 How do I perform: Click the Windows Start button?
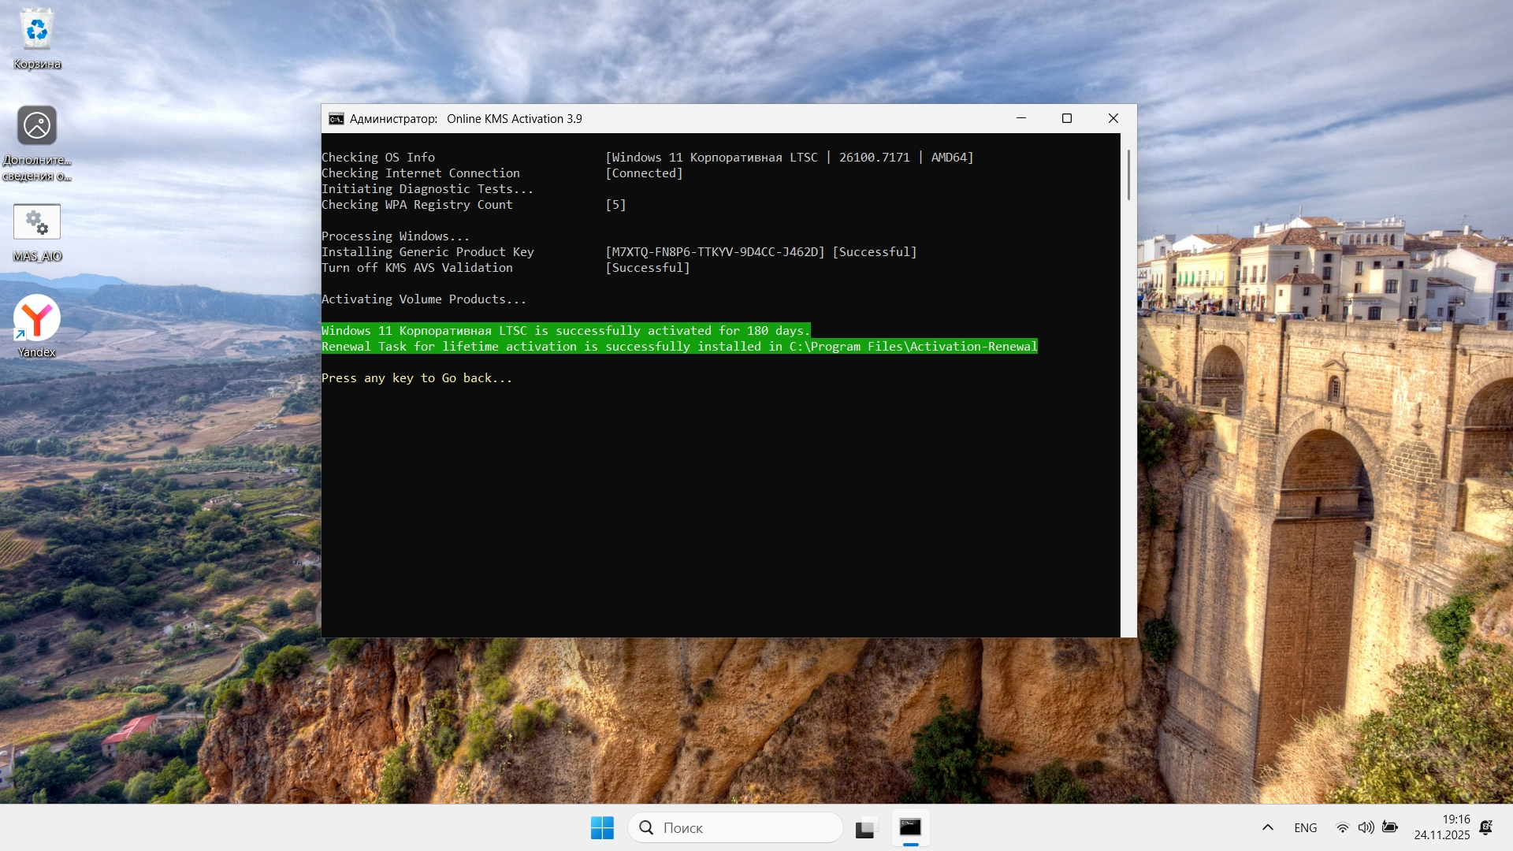click(x=602, y=827)
